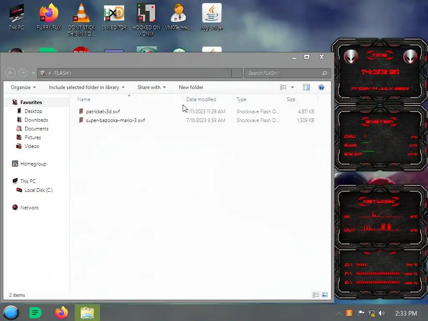
Task: Open Local Disk (C:) in sidebar
Action: pos(38,190)
